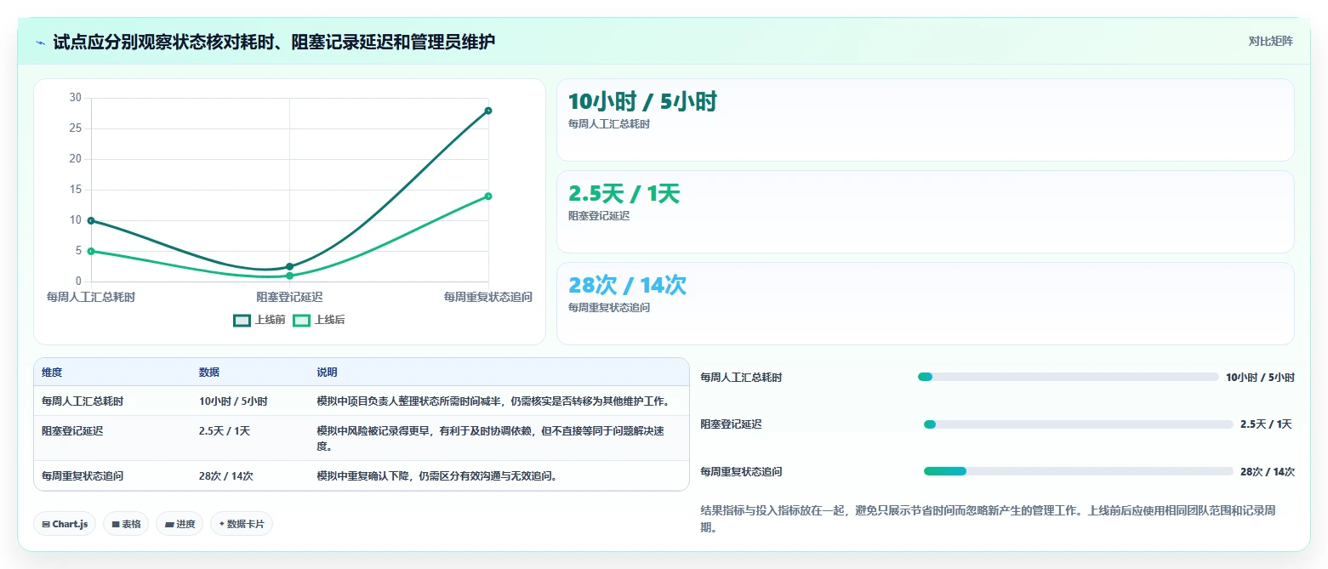This screenshot has width=1328, height=569.
Task: Toggle the 上线后 legend swatch
Action: pyautogui.click(x=301, y=320)
